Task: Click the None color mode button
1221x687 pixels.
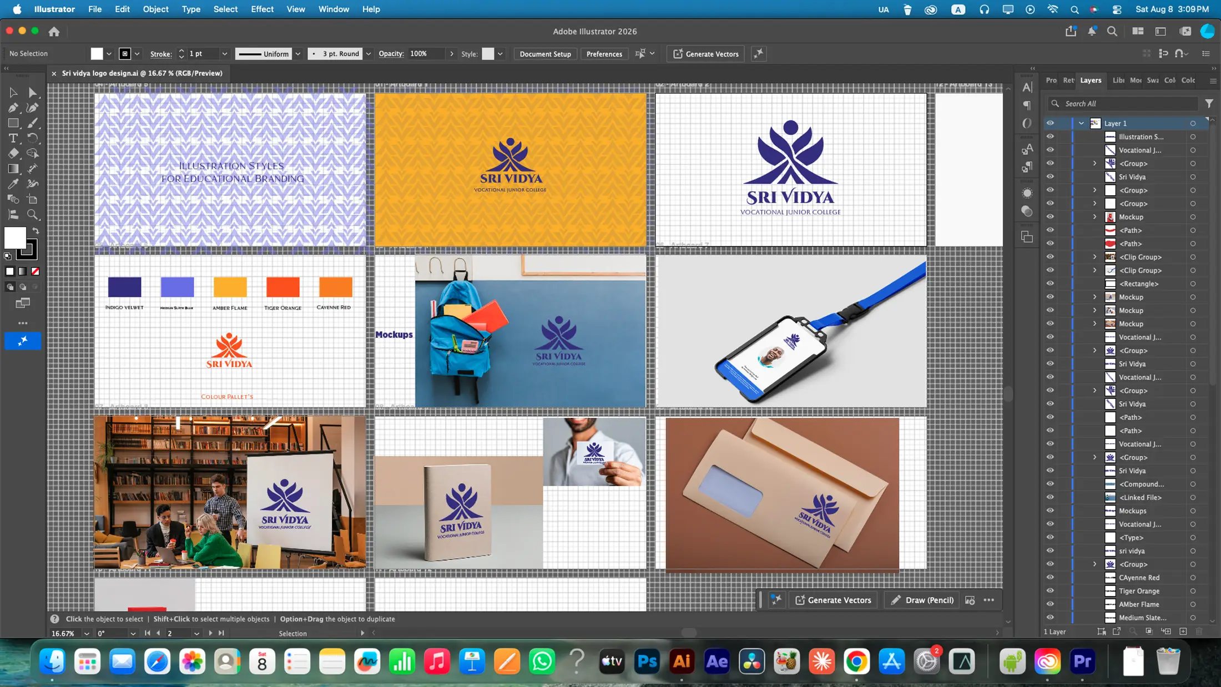Action: (36, 271)
